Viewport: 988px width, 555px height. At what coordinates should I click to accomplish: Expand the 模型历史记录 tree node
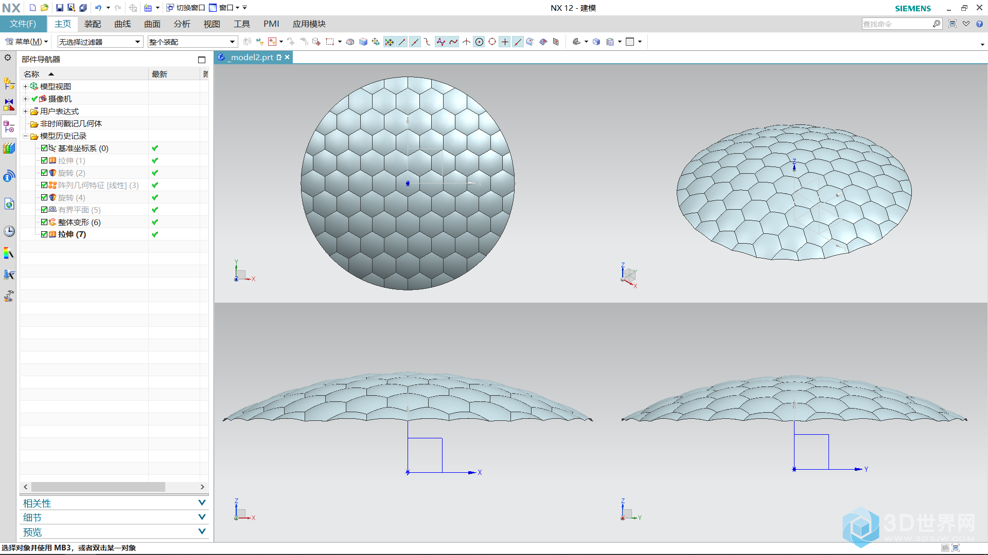[x=25, y=136]
